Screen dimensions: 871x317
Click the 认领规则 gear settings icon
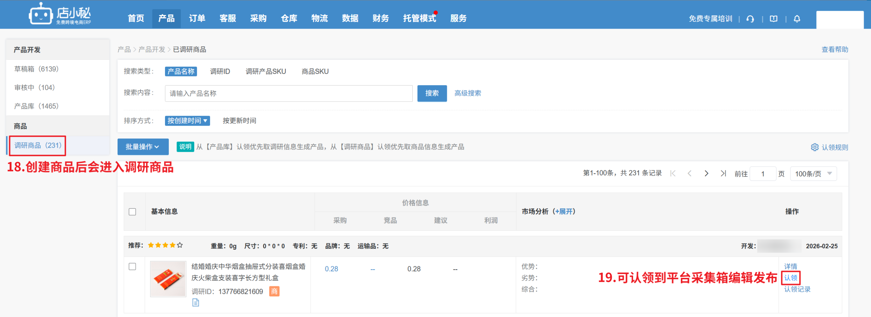(x=814, y=147)
